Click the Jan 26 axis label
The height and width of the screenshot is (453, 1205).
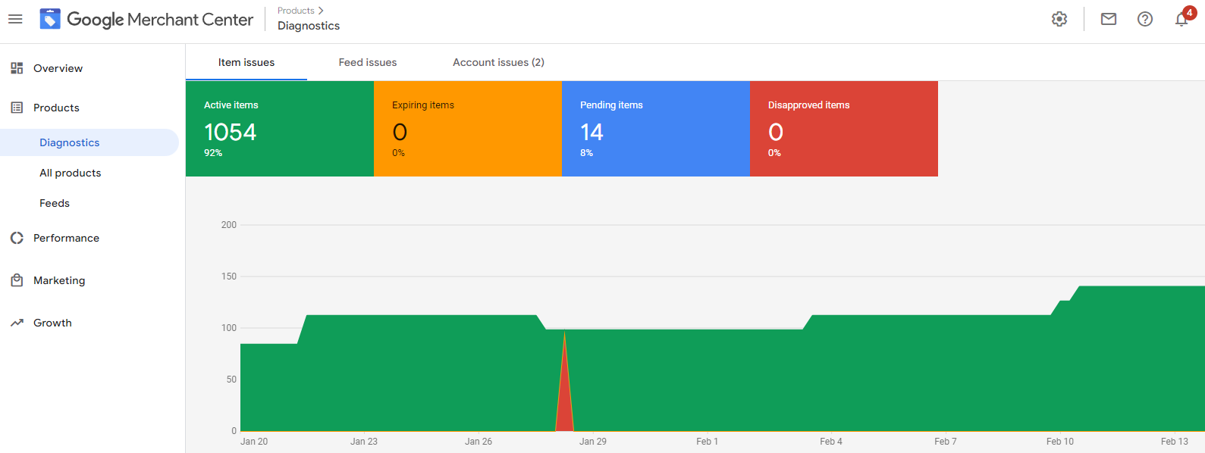click(479, 442)
